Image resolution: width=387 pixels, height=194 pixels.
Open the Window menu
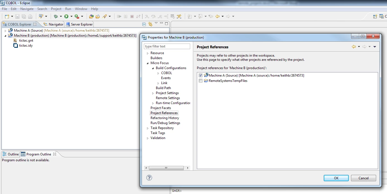81,9
